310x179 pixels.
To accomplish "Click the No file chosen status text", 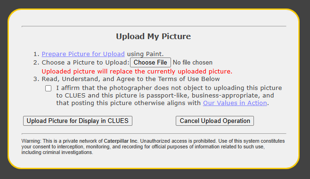I will coord(193,63).
